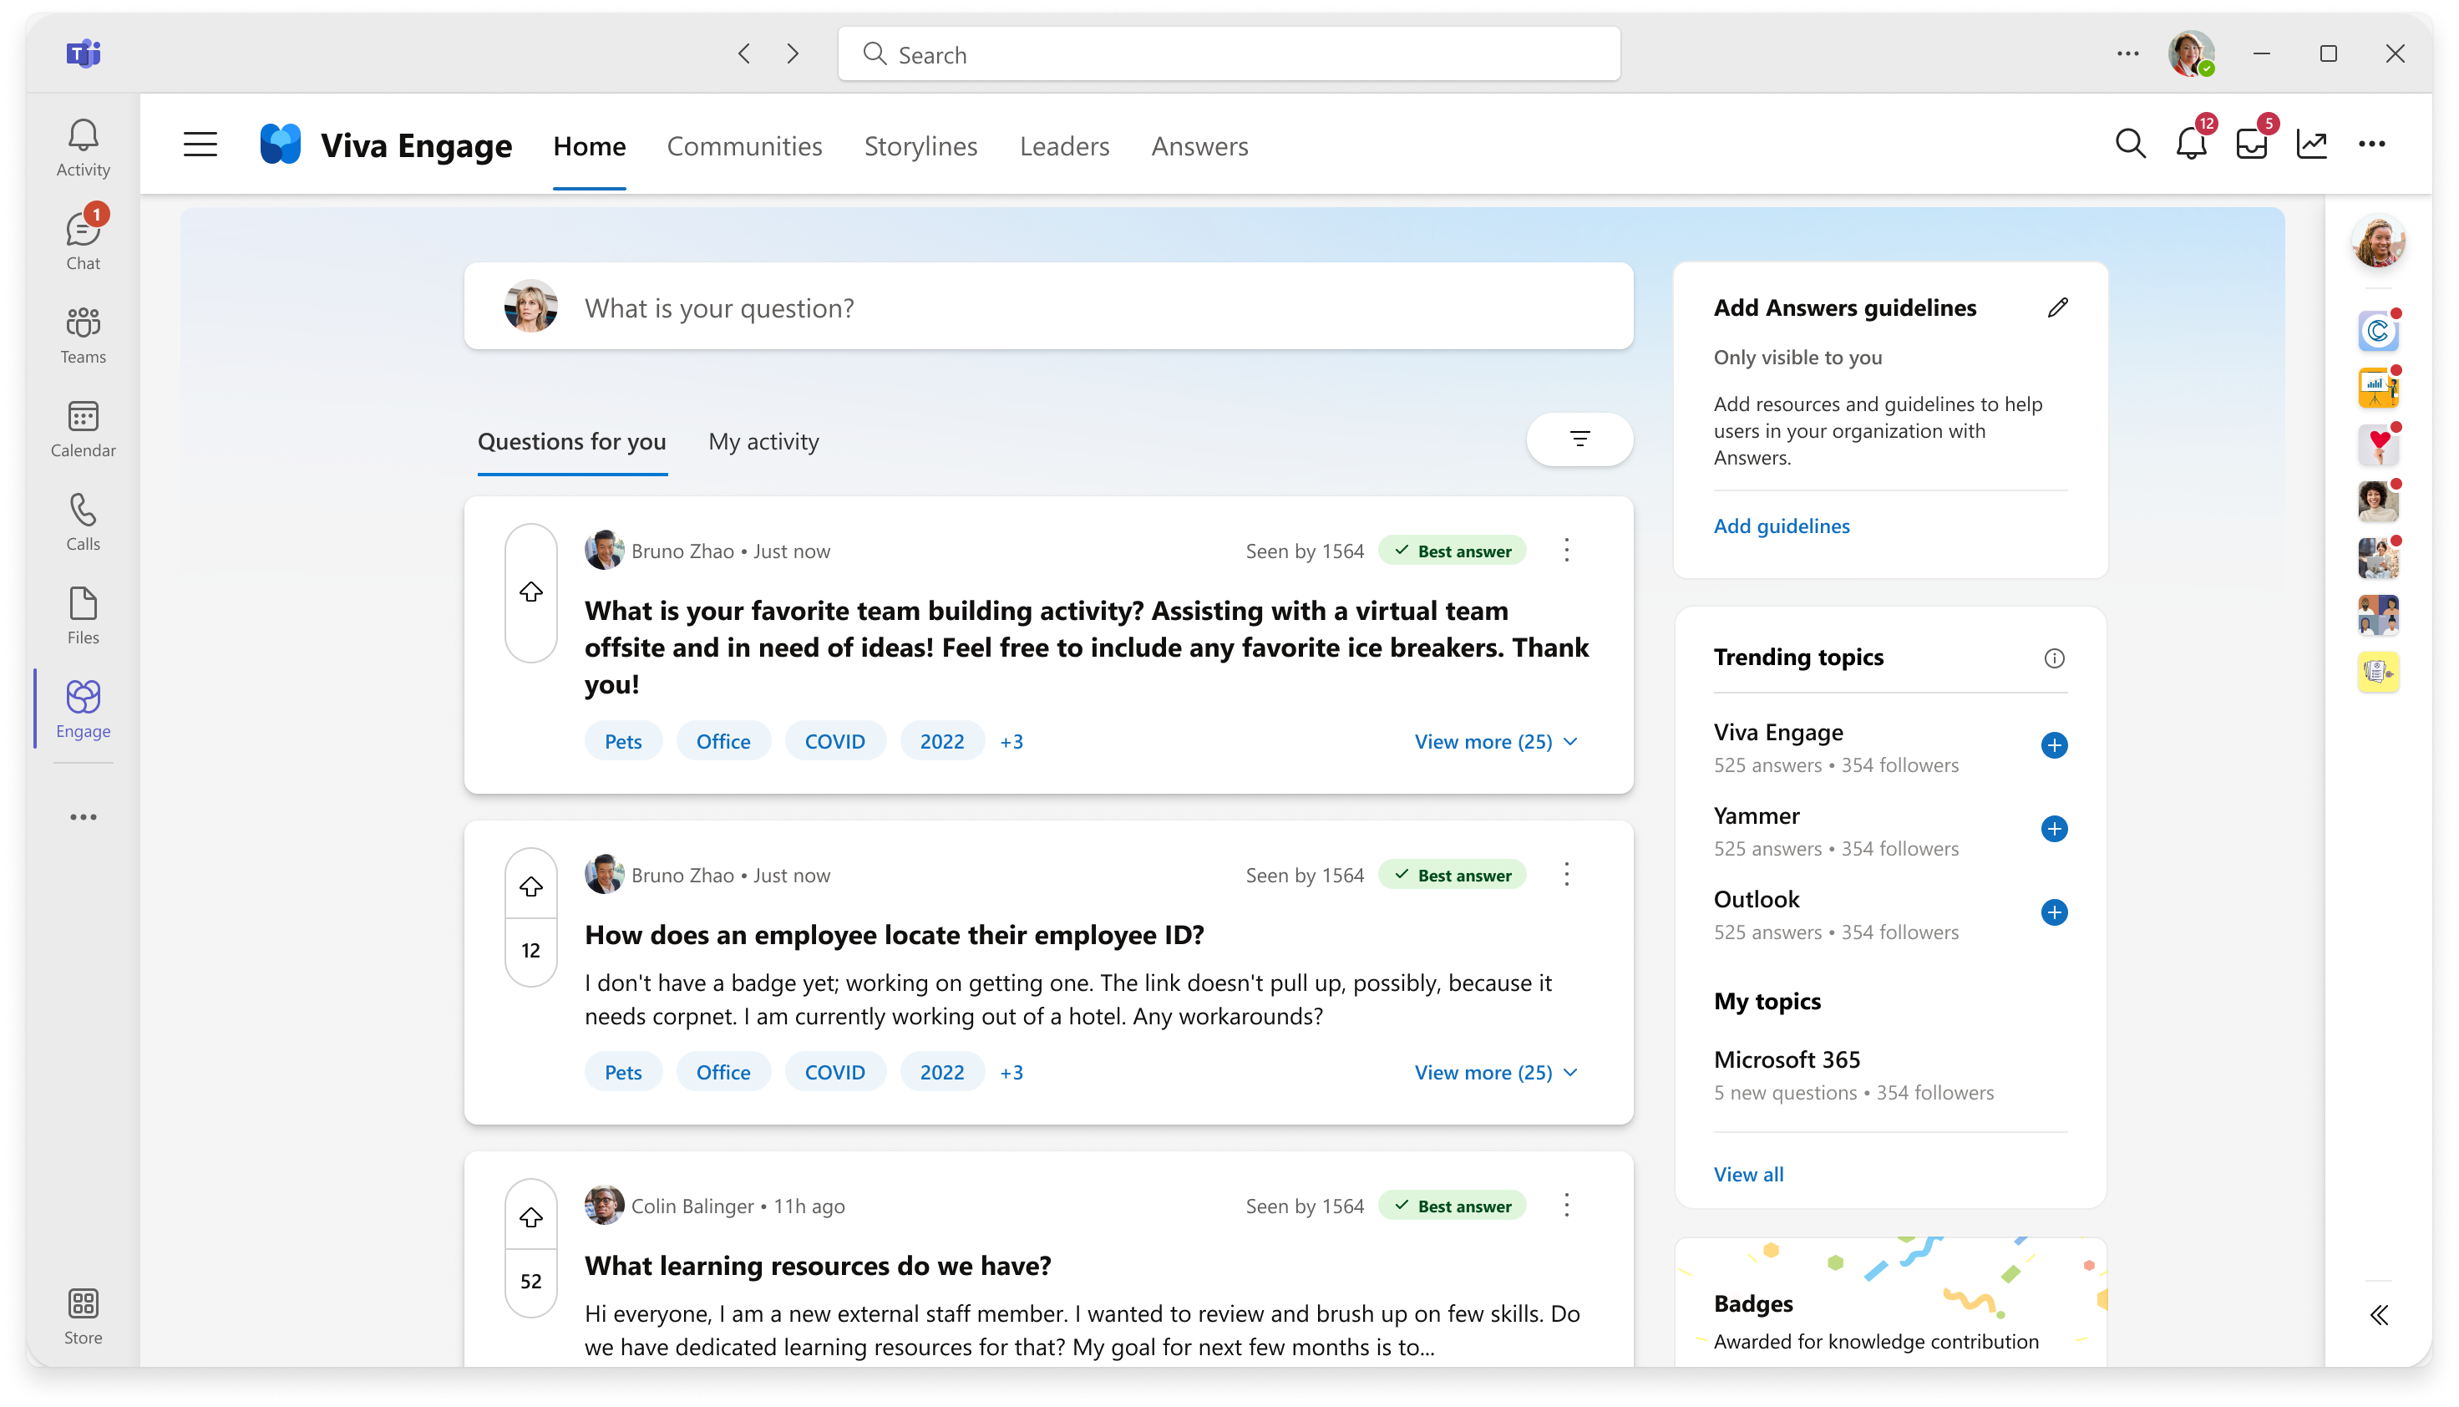Viewport: 2459px width, 1407px height.
Task: Click the 2022 tag on employee ID question
Action: click(941, 1073)
